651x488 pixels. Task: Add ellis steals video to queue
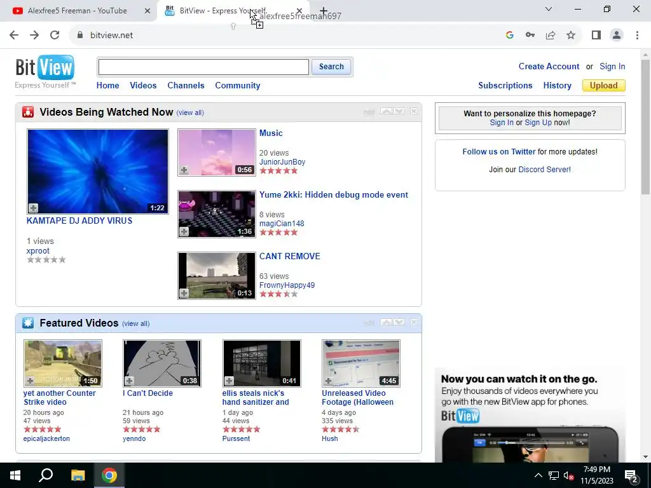(229, 381)
